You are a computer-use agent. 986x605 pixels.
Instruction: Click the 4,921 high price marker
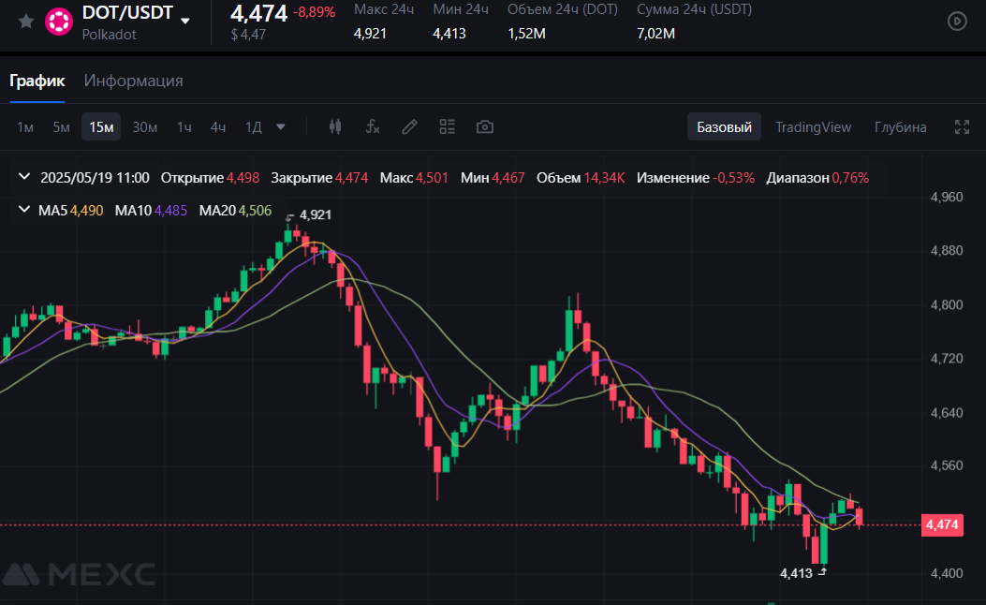[x=315, y=214]
